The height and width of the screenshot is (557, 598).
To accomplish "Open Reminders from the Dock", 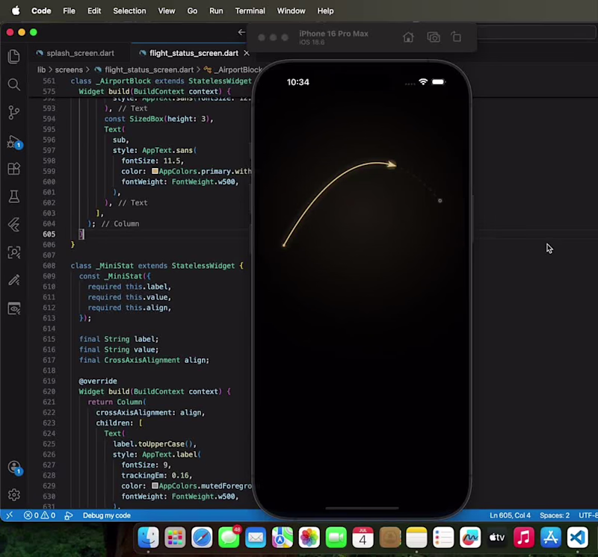I will click(x=443, y=537).
